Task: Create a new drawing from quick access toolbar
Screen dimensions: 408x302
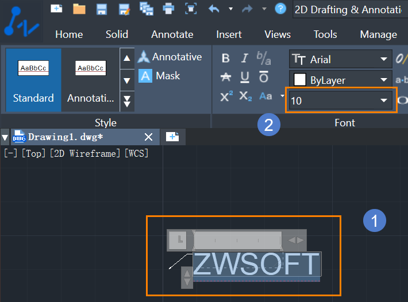Action: [x=56, y=9]
